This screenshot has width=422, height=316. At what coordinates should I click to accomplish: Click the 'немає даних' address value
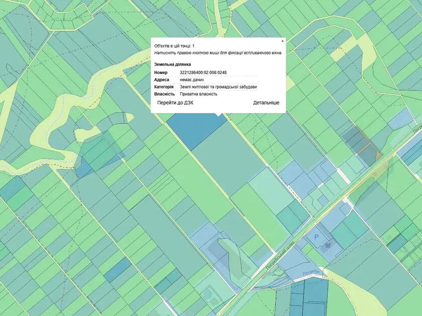tap(192, 80)
